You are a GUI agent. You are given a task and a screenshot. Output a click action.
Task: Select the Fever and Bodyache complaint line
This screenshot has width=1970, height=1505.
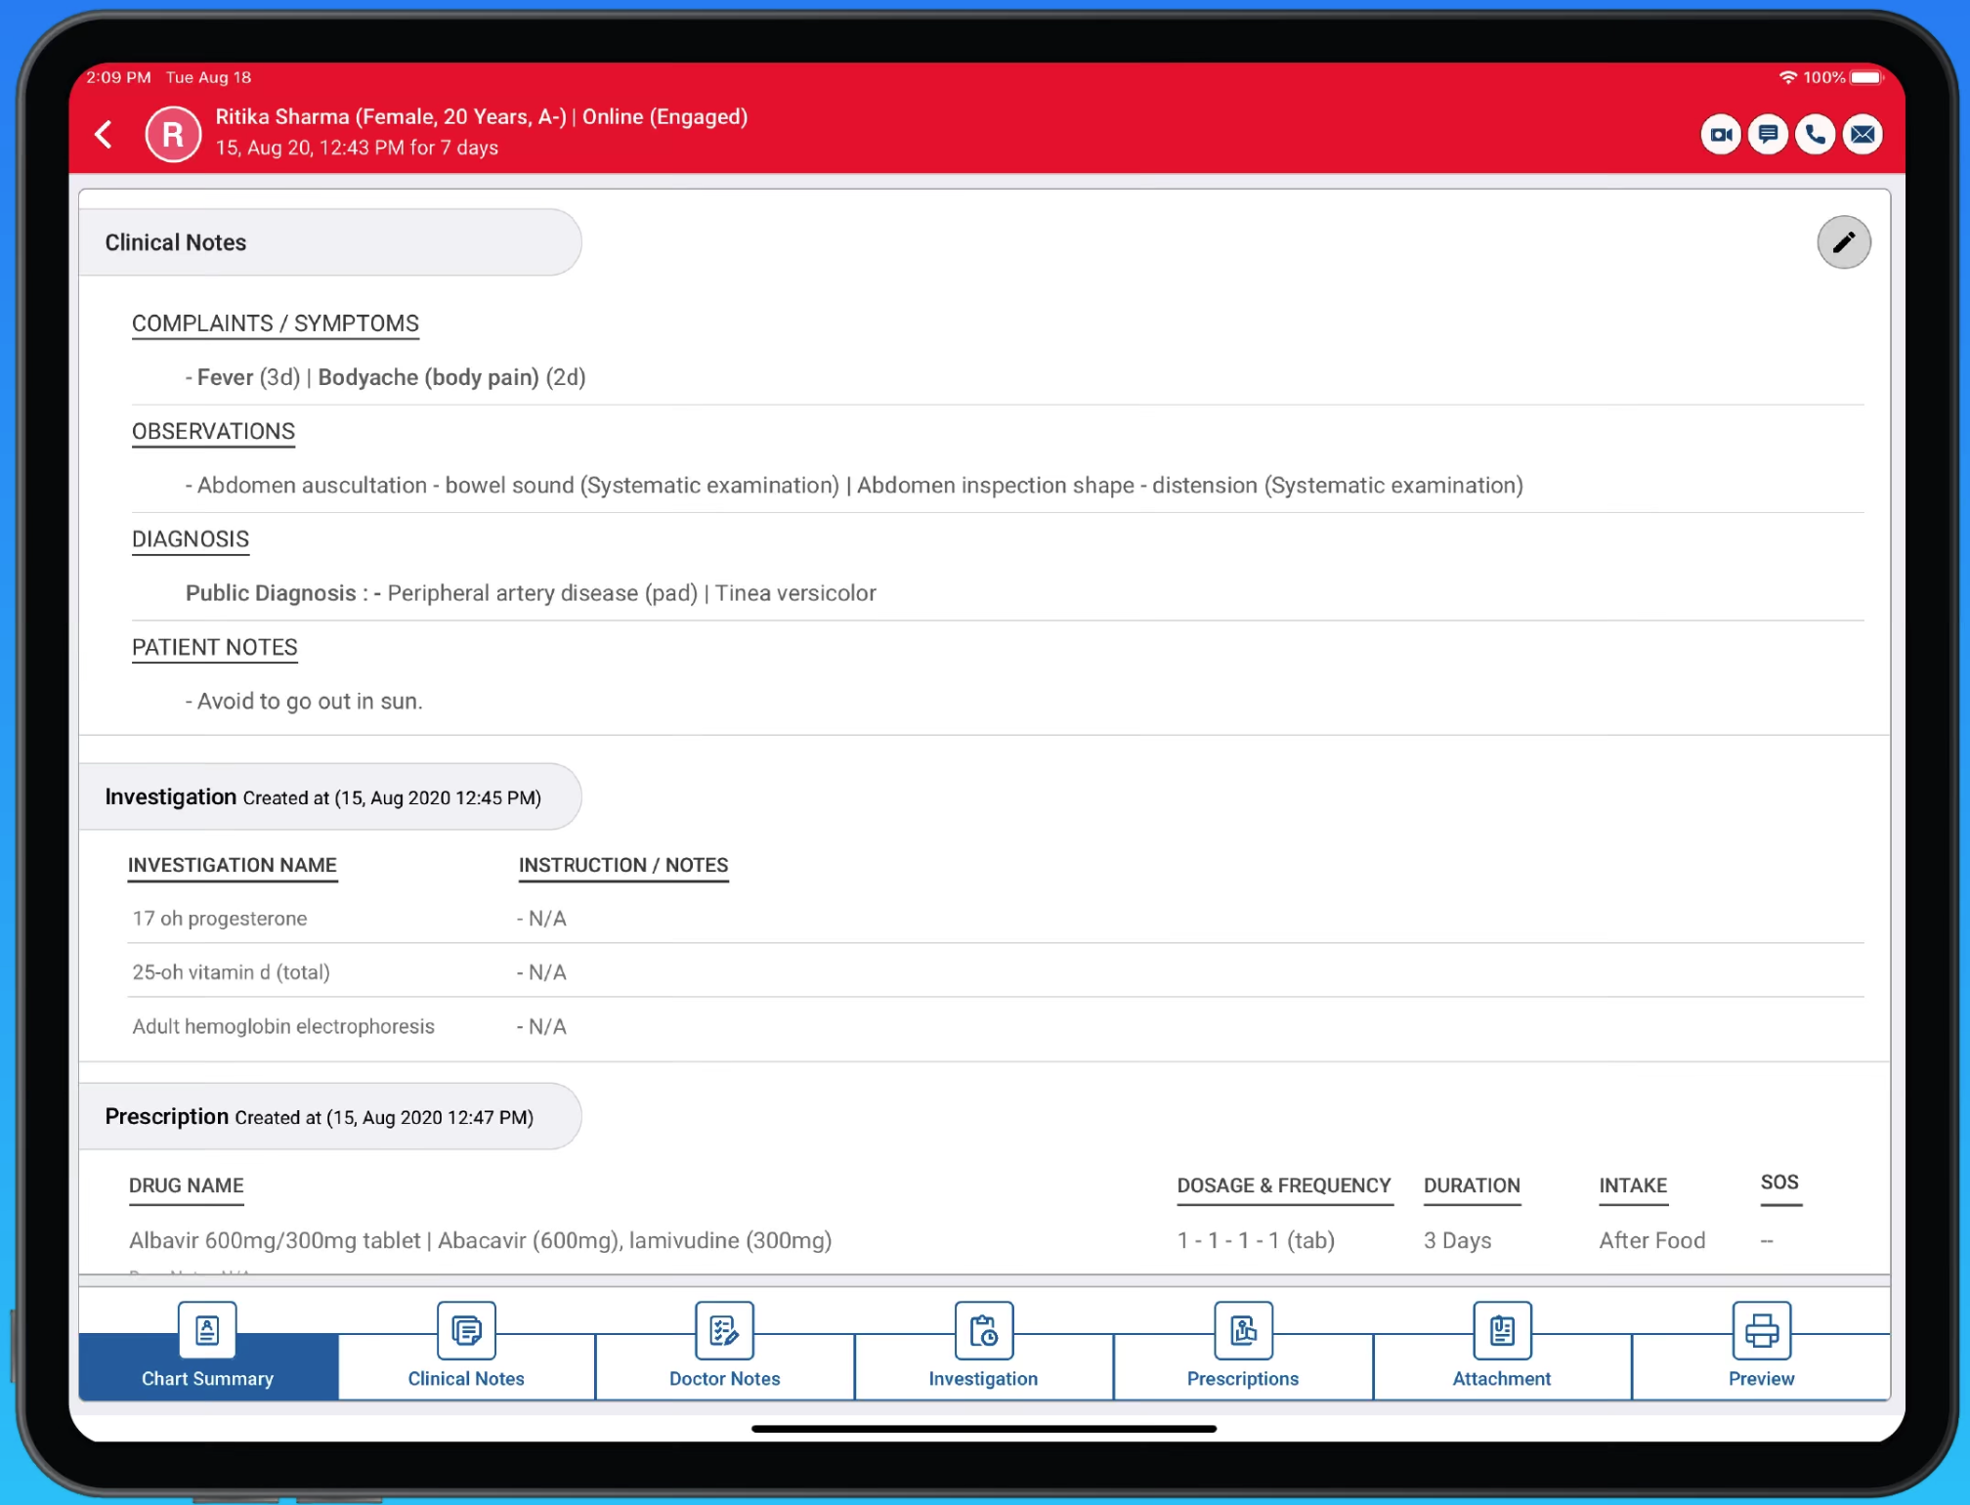pyautogui.click(x=385, y=377)
